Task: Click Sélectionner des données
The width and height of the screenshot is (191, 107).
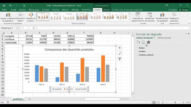Action: 150,17
